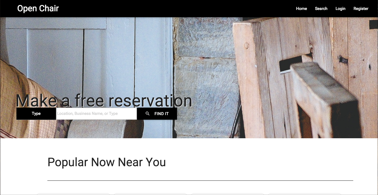This screenshot has height=195, width=378.
Task: Click the magnifying glass search icon
Action: point(147,114)
